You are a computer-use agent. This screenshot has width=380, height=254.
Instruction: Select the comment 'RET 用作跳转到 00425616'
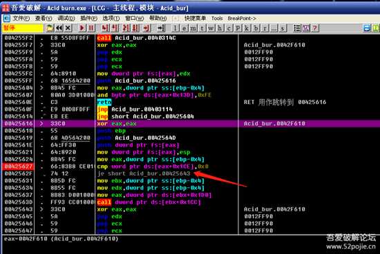click(285, 102)
